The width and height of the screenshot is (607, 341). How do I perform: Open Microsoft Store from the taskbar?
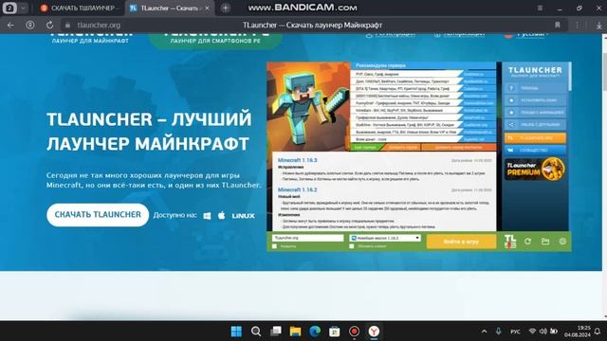335,332
